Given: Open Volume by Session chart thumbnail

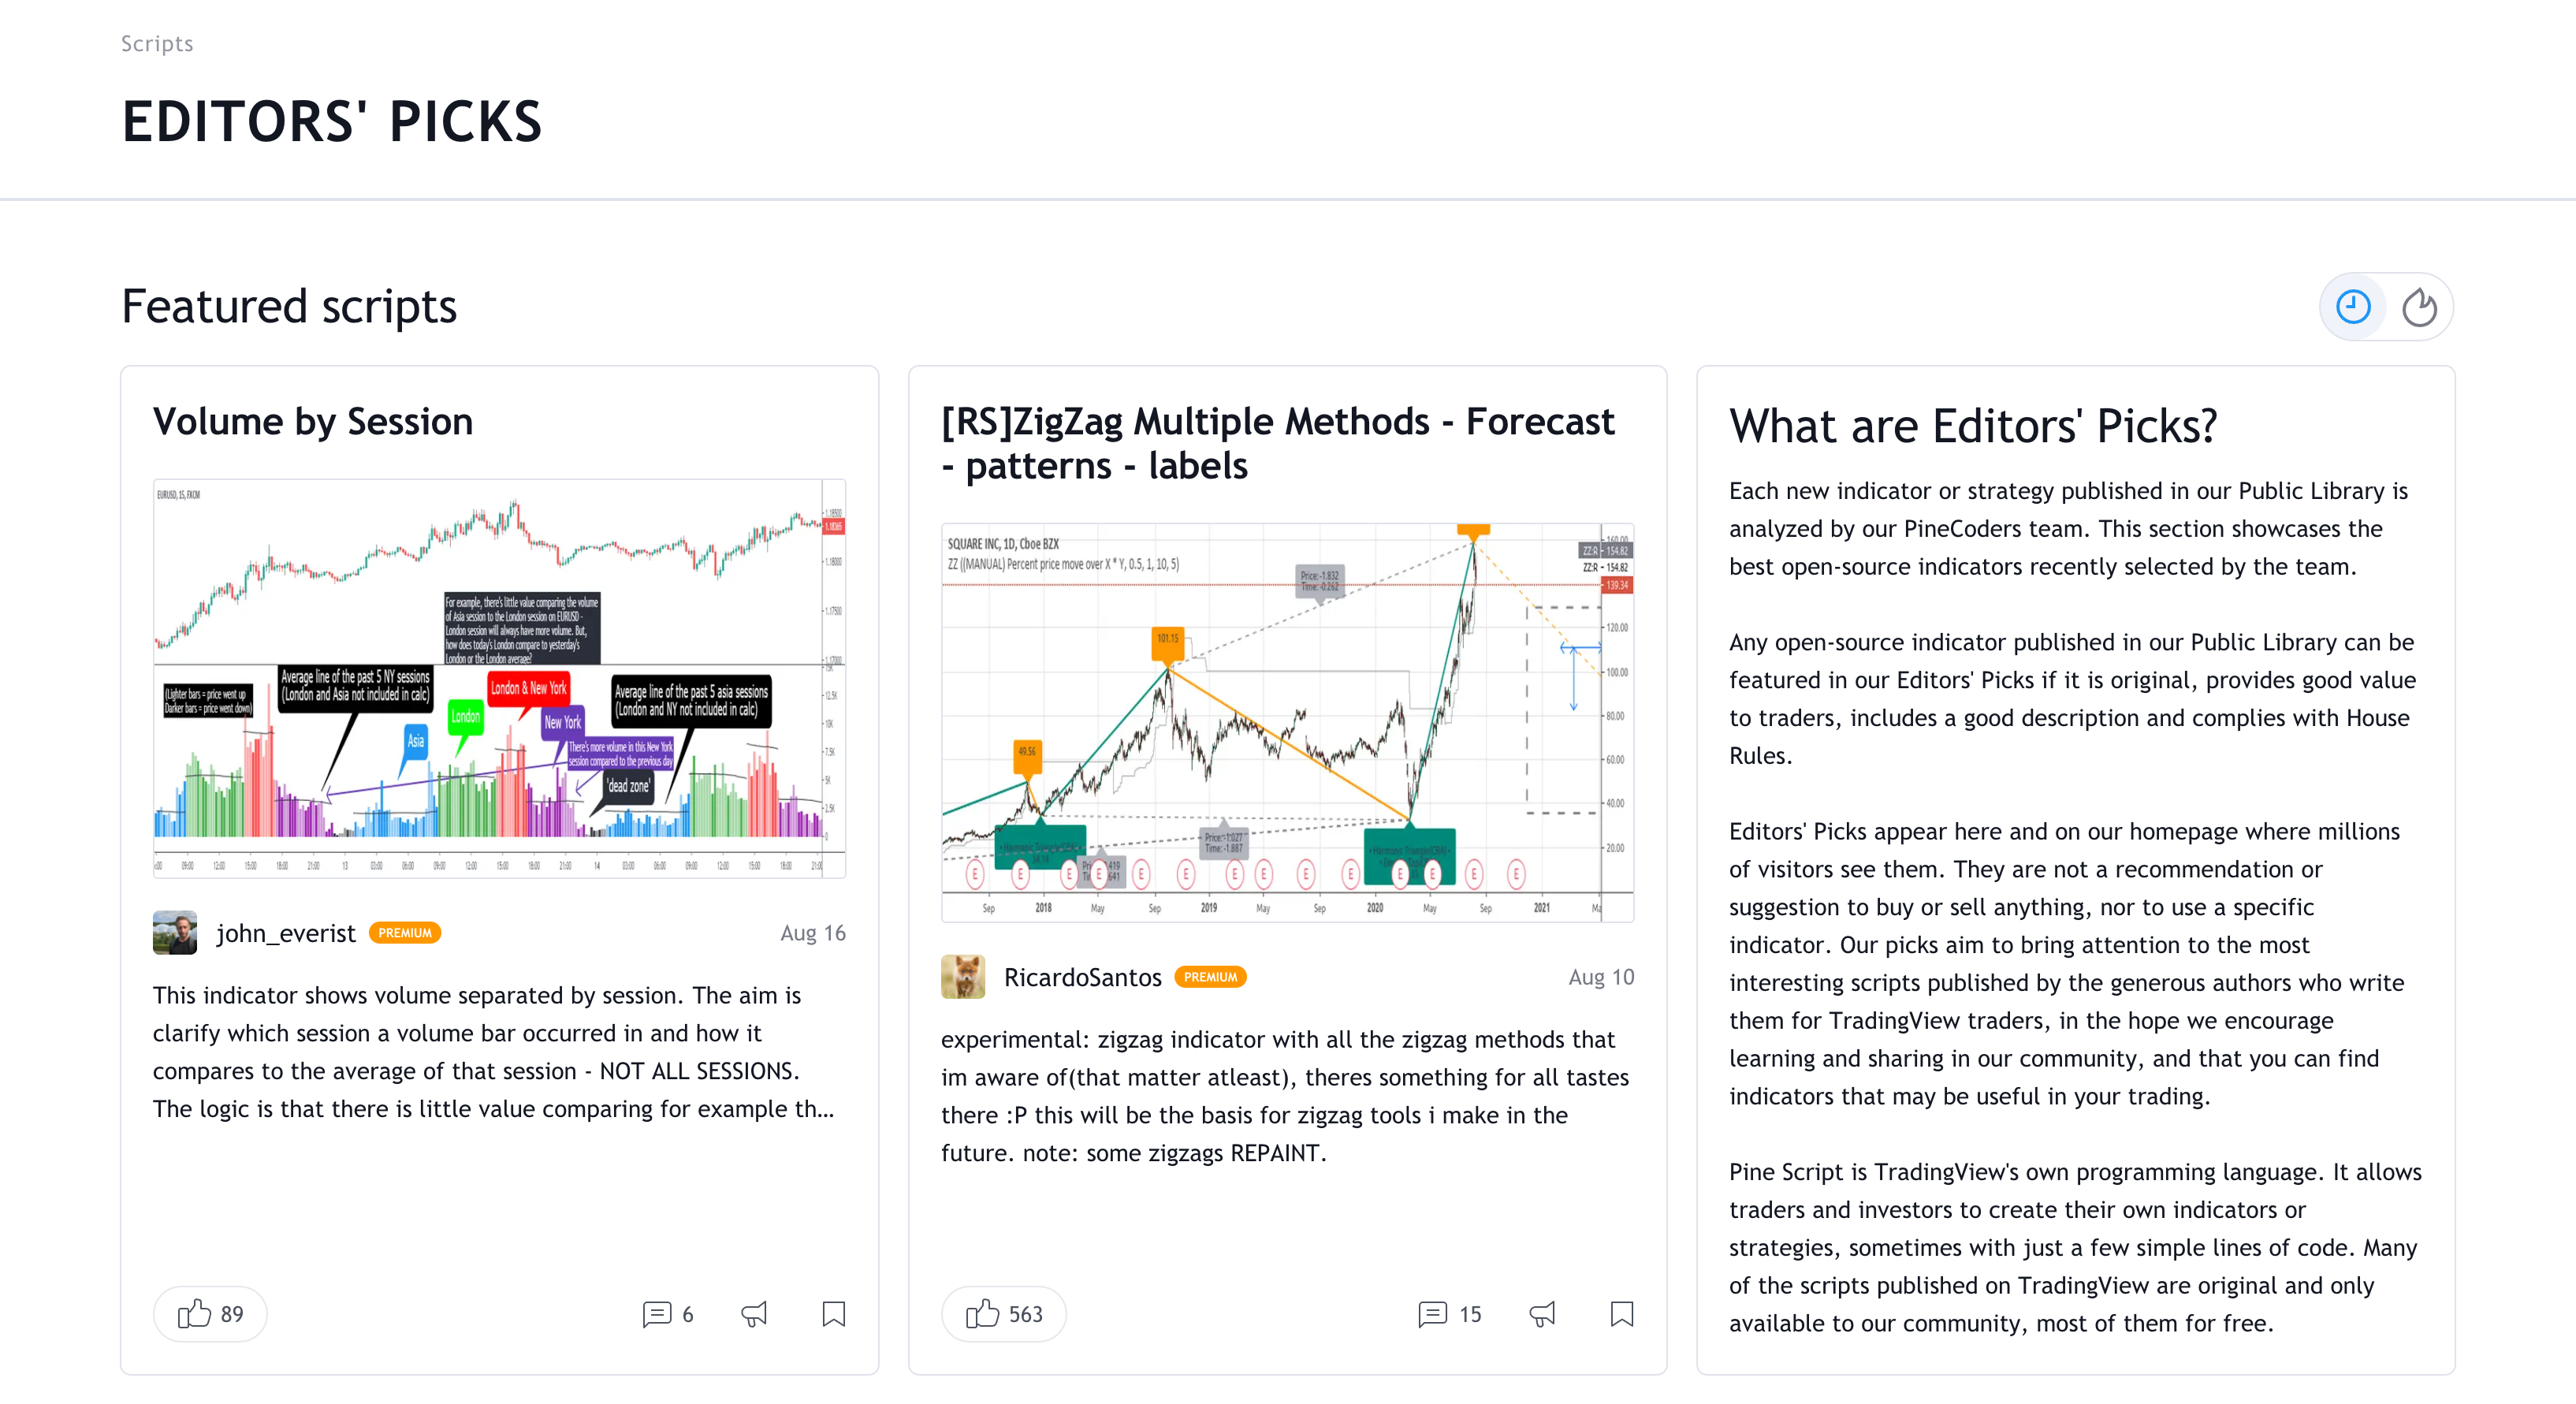Looking at the screenshot, I should [x=499, y=678].
